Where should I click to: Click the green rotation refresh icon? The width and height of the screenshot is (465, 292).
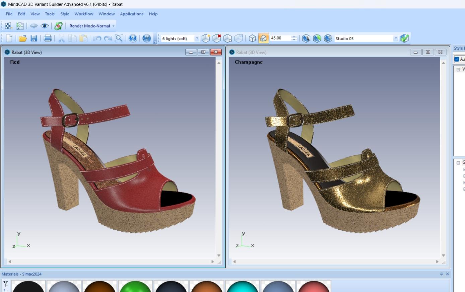pos(58,26)
